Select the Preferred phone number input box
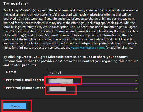143x112 pixels. click(x=93, y=88)
